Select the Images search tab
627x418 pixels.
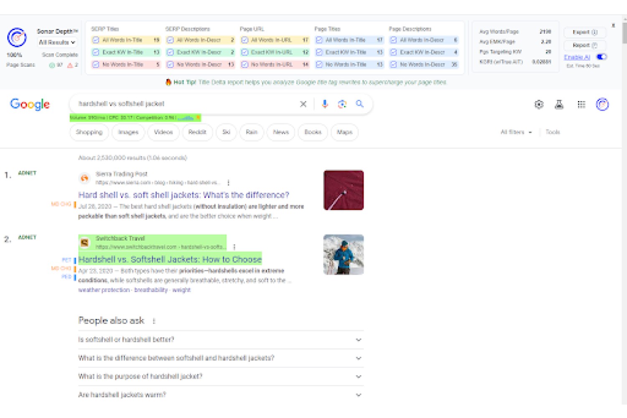(128, 132)
